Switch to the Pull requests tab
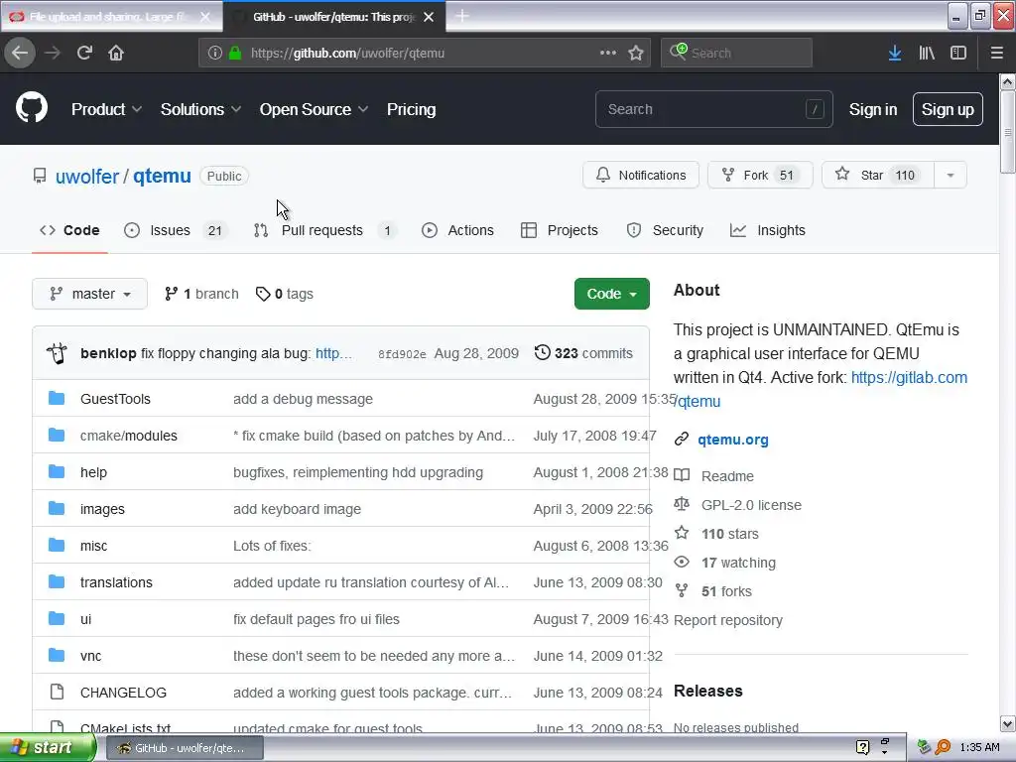The width and height of the screenshot is (1016, 762). [x=324, y=230]
